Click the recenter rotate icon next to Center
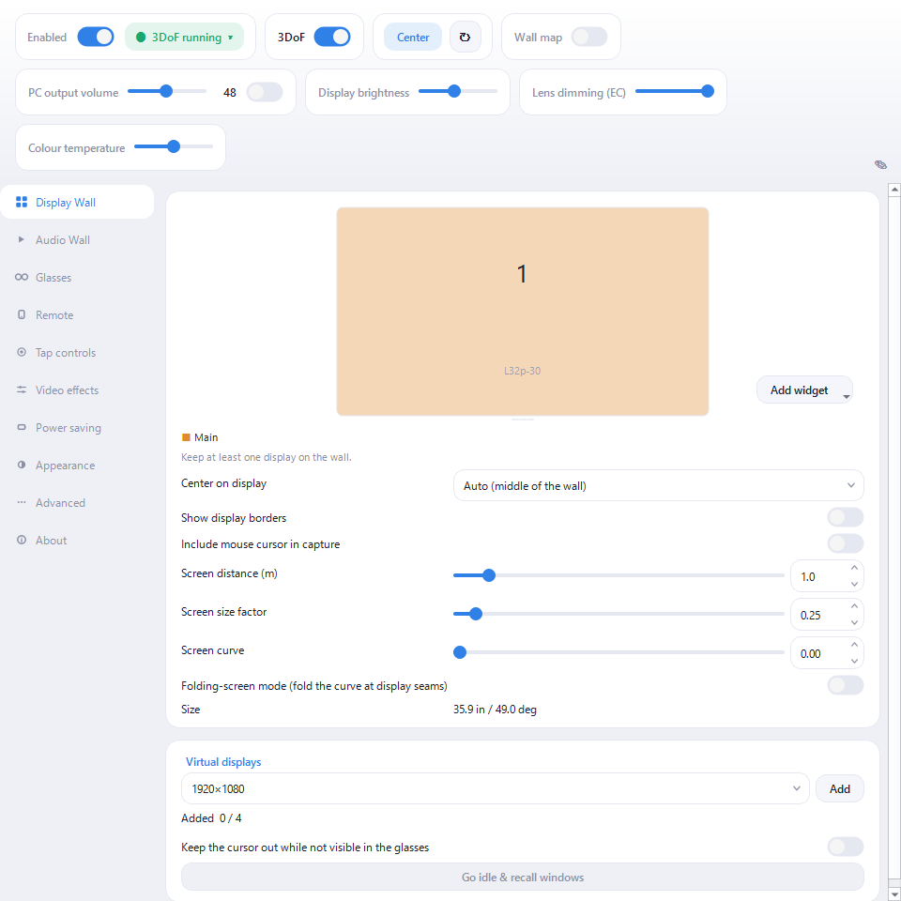Screen dimensions: 901x901 [x=465, y=38]
